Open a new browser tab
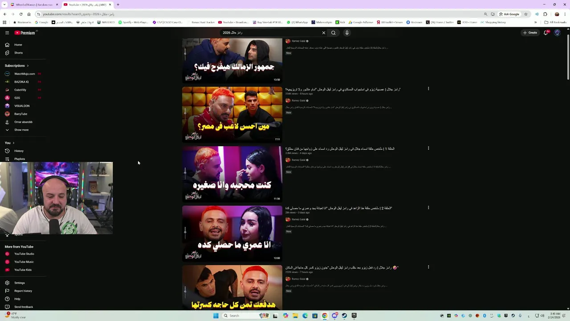 tap(118, 4)
